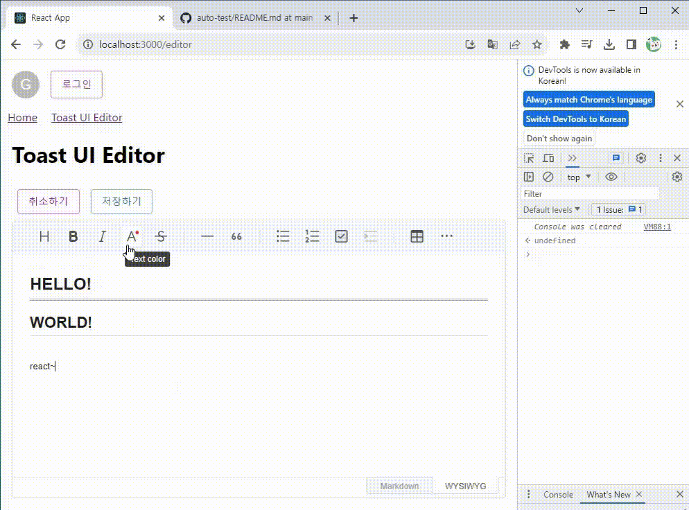This screenshot has width=689, height=510.
Task: Close the DevTools panel
Action: (677, 158)
